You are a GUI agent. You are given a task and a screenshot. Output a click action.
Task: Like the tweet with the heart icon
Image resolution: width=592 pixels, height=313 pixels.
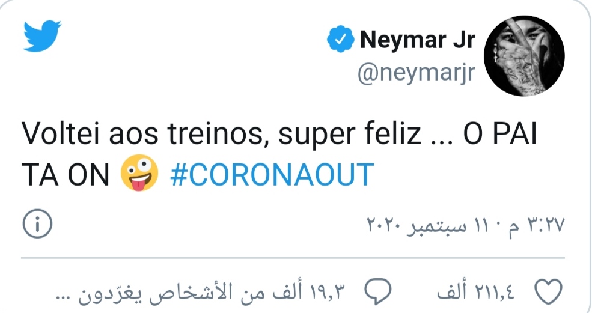(547, 291)
